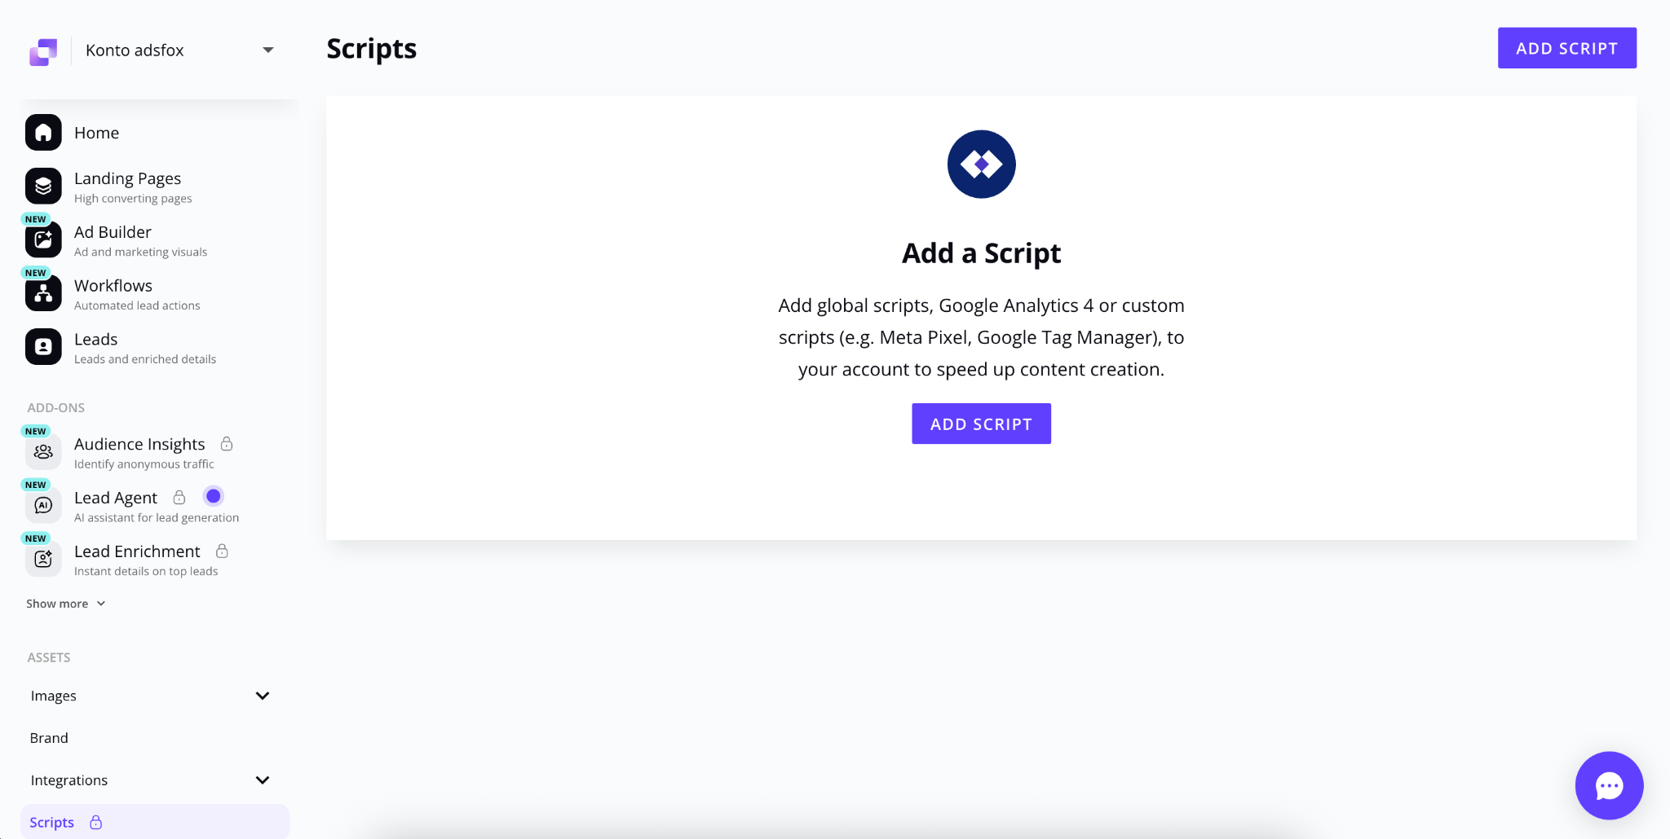
Task: Expand the Images section
Action: (263, 696)
